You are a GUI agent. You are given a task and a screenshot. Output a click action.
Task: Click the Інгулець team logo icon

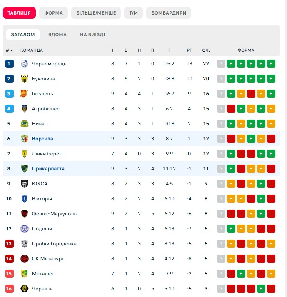24,94
